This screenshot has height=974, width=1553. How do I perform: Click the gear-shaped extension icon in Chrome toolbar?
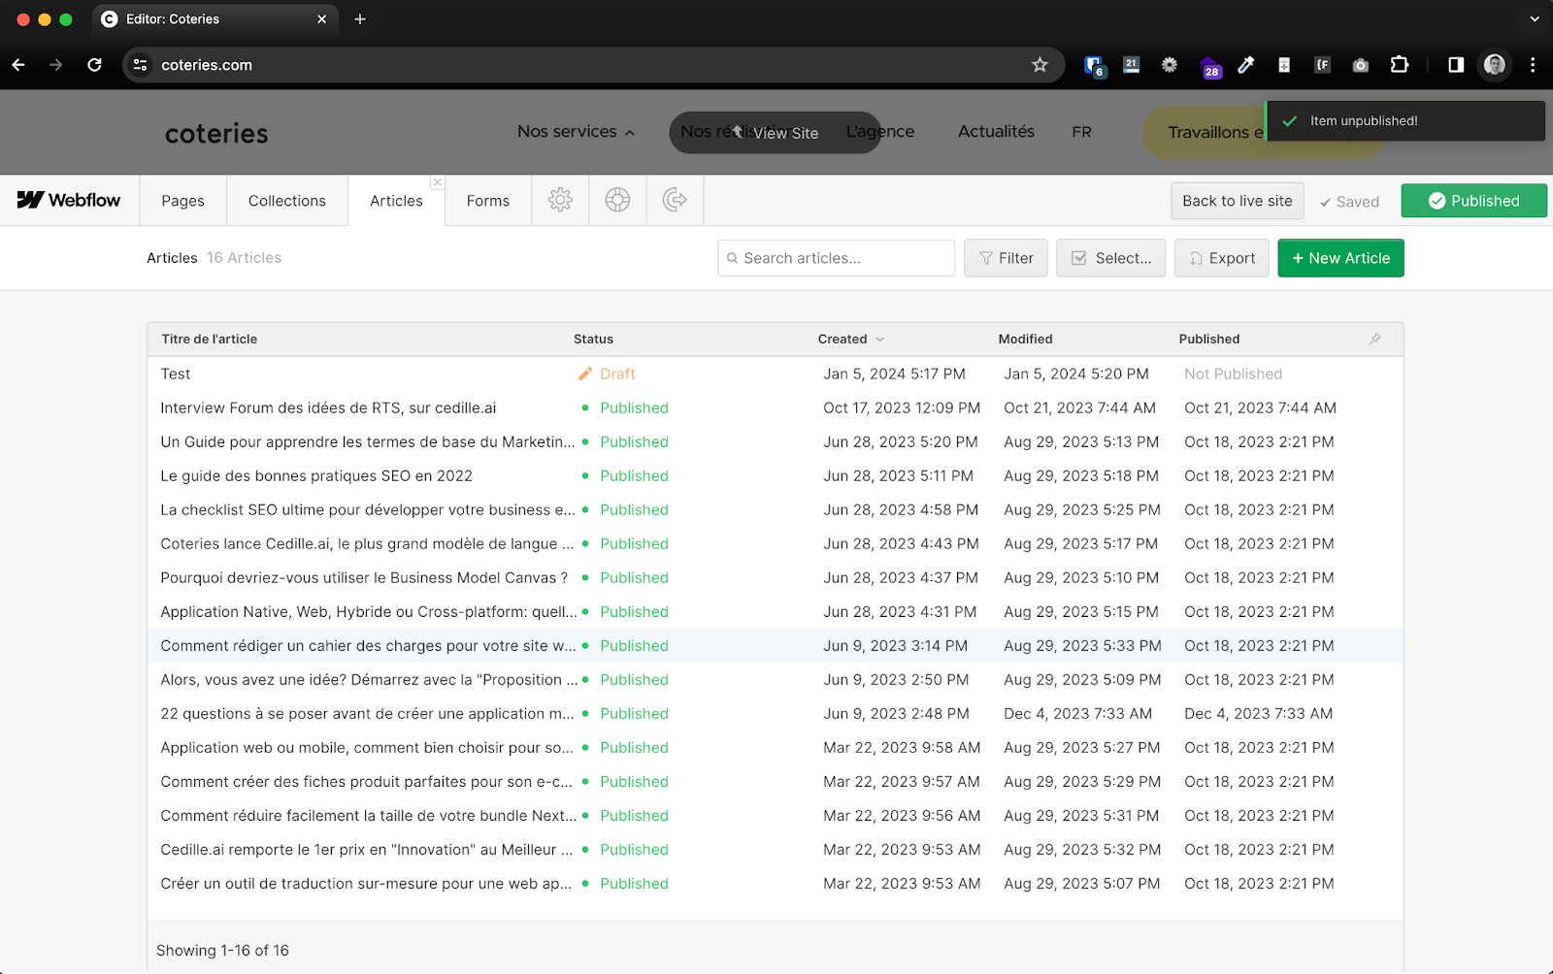[1170, 65]
